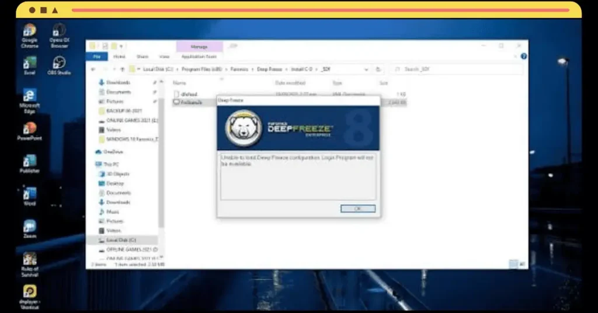Launch OBS Studio desktop icon
This screenshot has width=598, height=313.
59,65
